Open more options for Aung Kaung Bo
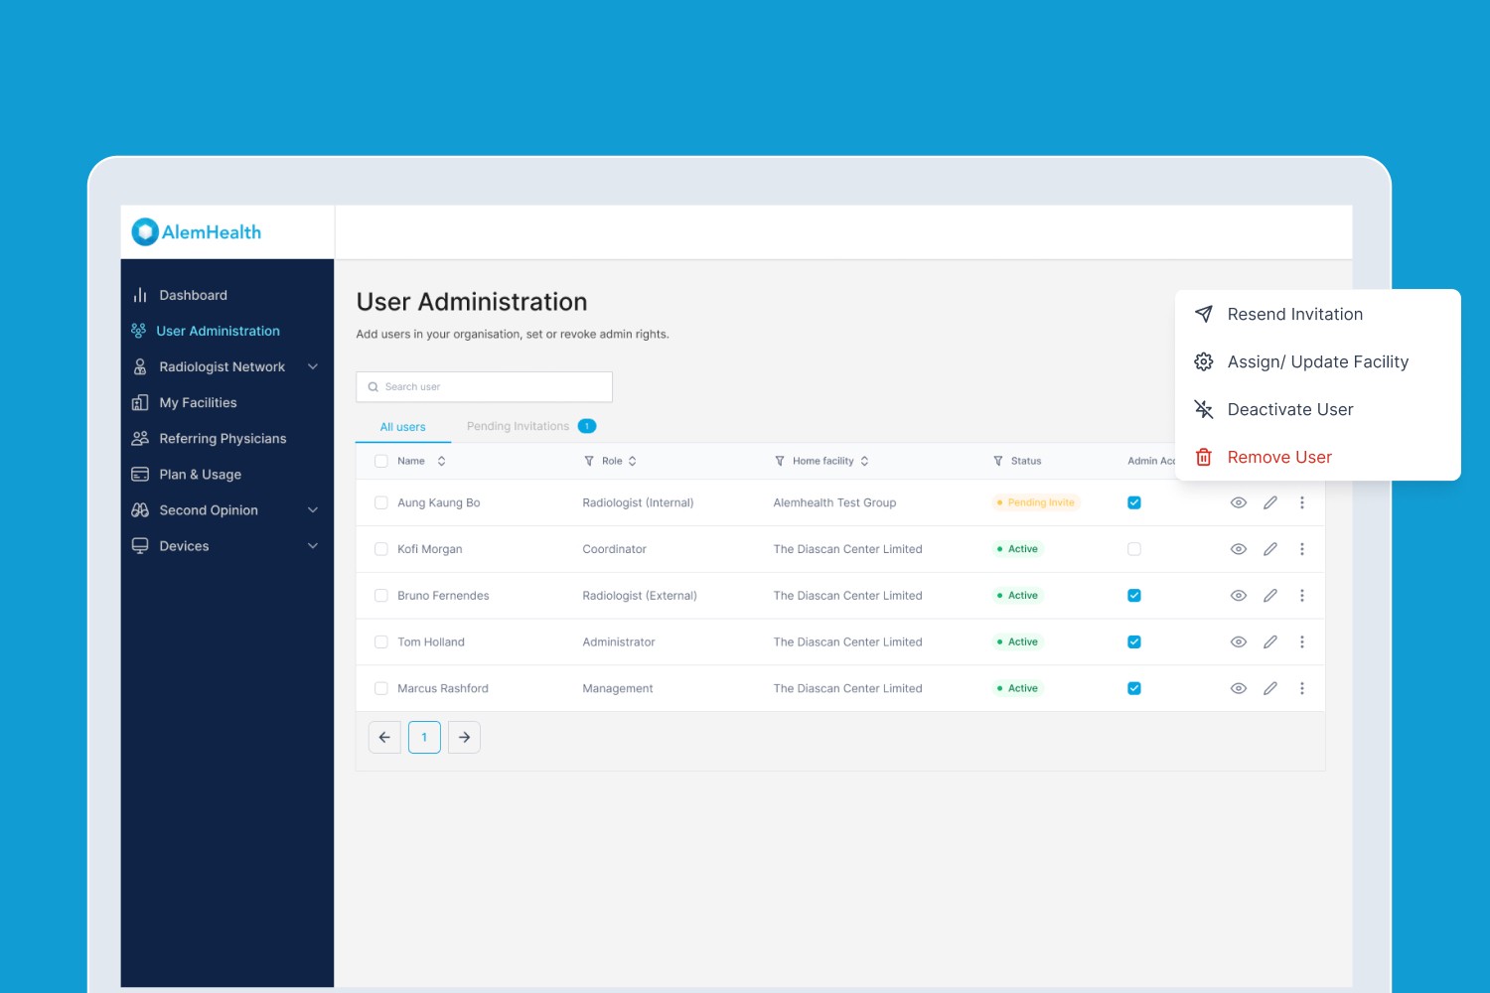1490x993 pixels. pos(1302,502)
